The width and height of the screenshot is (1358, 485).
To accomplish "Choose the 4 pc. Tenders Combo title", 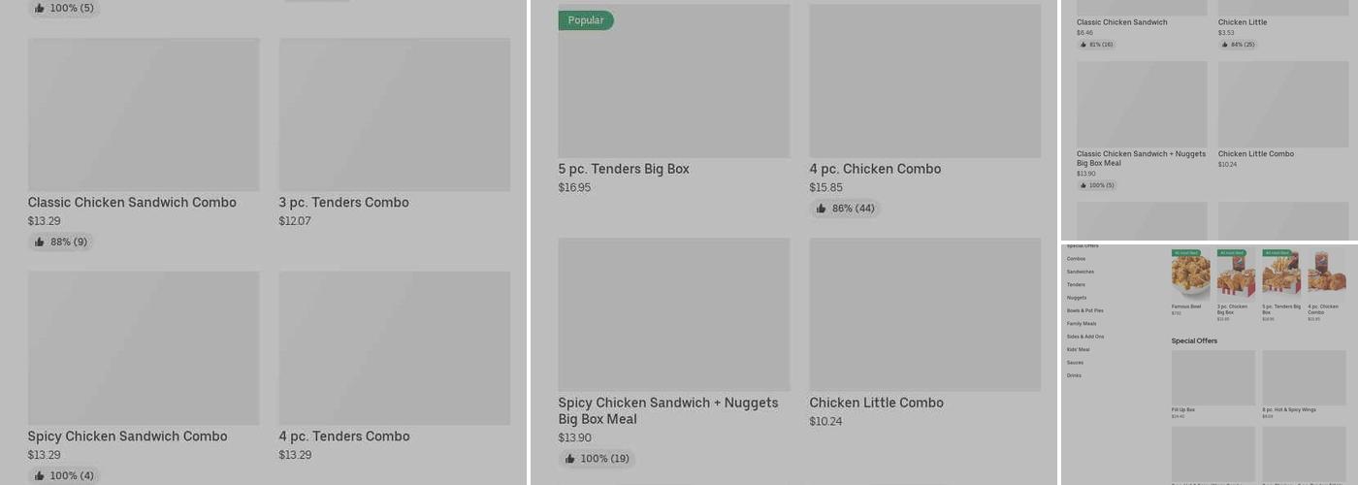I will [x=343, y=436].
